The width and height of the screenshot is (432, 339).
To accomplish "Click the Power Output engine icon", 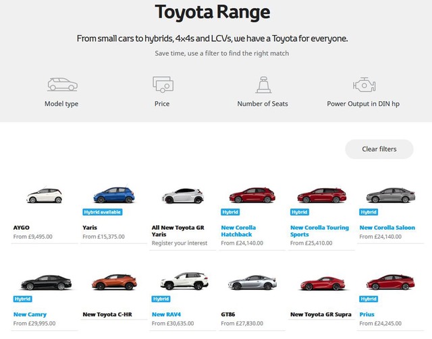I will (364, 85).
